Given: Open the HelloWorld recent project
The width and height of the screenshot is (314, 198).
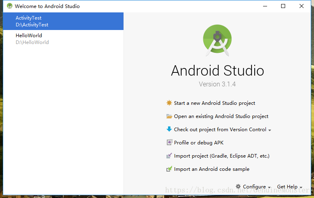Looking at the screenshot, I should [63, 39].
